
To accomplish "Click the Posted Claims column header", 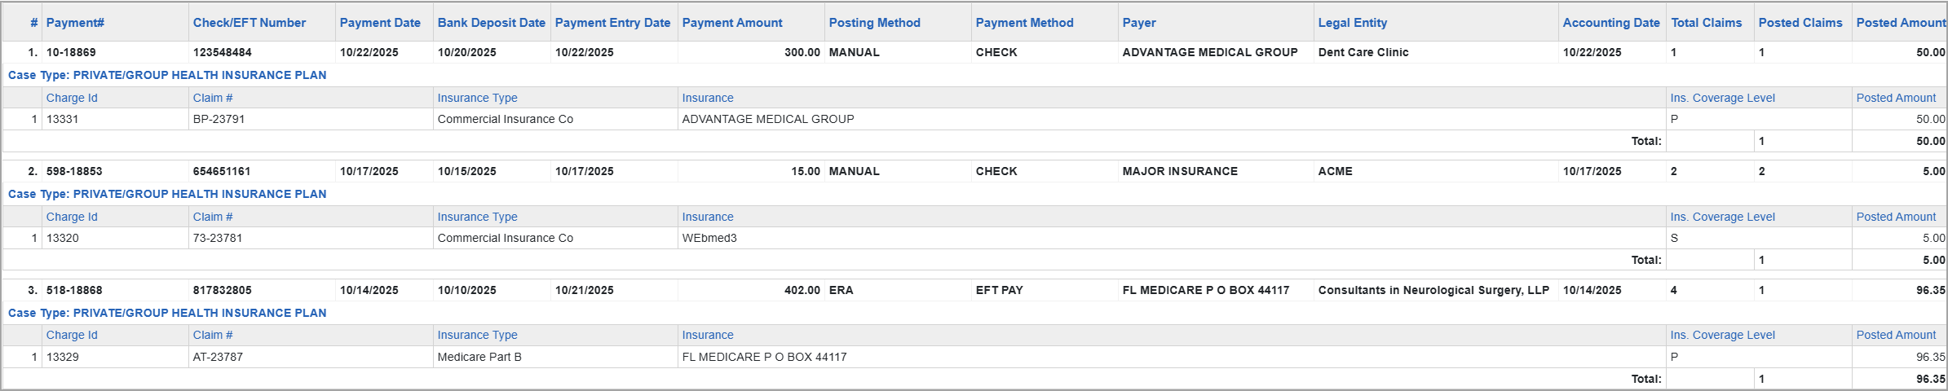I will pyautogui.click(x=1800, y=23).
